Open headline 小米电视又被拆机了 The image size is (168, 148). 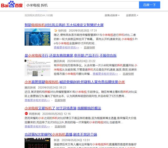63,108
